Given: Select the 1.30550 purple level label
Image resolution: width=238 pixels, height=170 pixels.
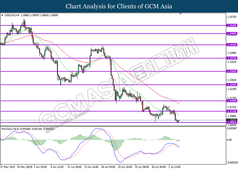Looking at the screenshot, I should [x=232, y=122].
